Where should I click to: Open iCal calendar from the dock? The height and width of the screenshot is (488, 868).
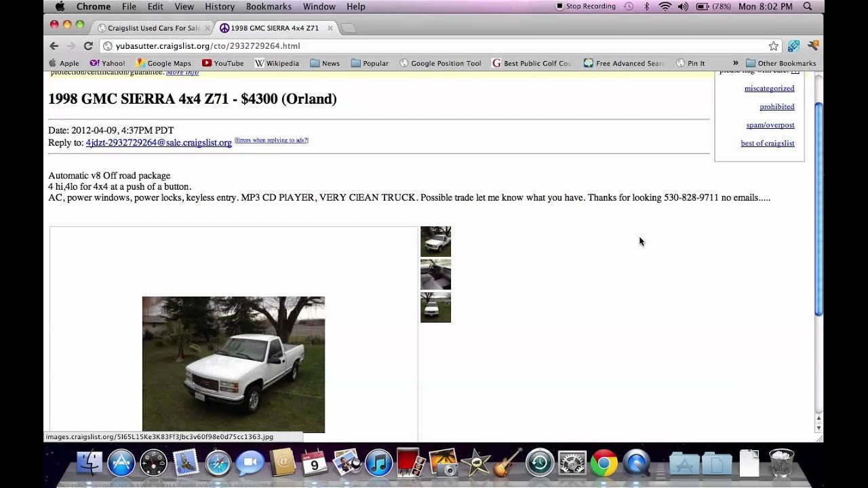click(314, 463)
